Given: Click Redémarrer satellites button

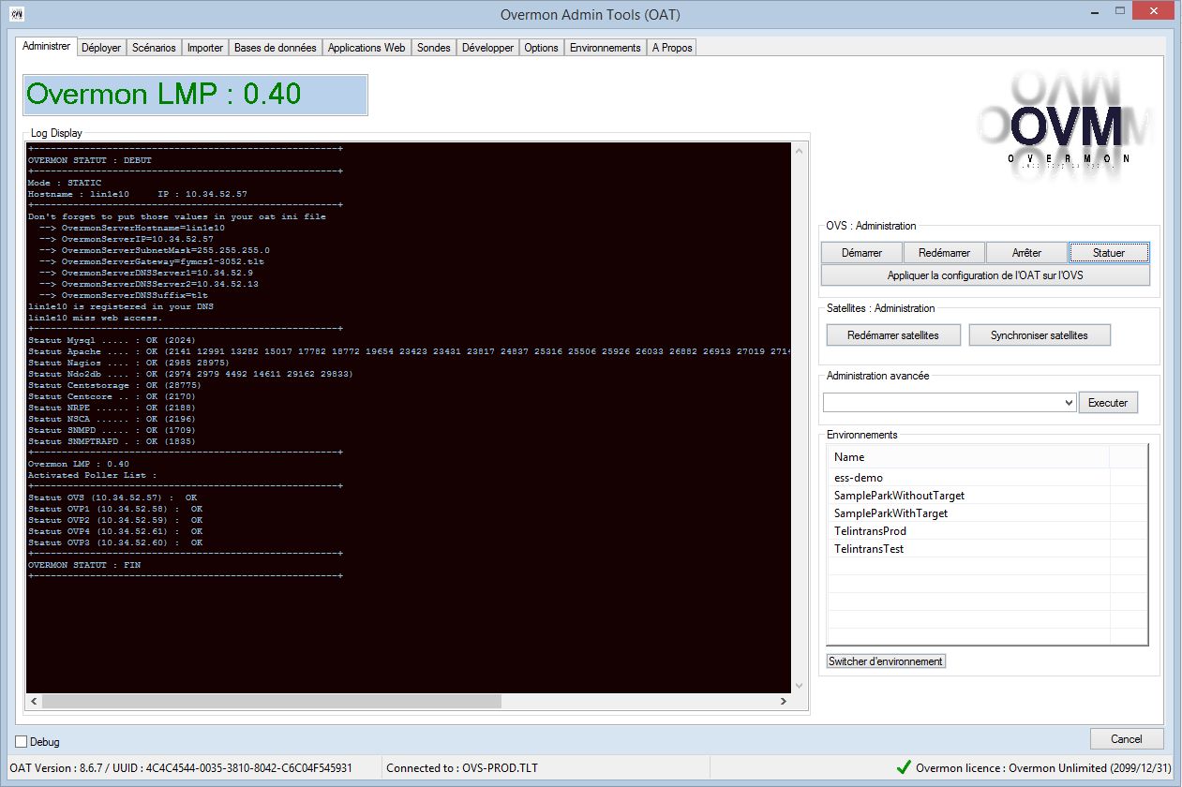Looking at the screenshot, I should click(892, 335).
